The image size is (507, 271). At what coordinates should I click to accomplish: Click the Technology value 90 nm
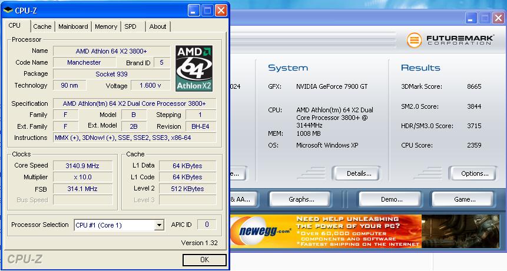point(69,85)
